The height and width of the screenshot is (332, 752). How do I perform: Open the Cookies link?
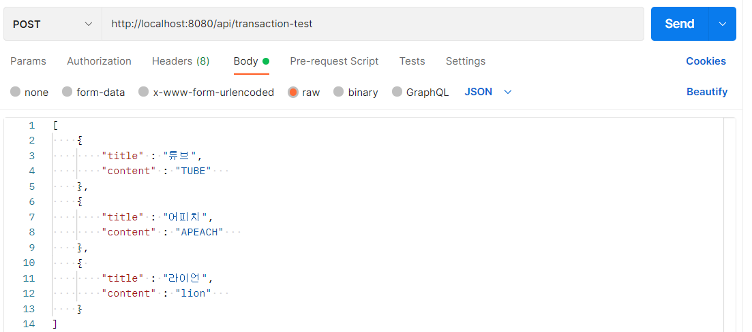coord(706,61)
